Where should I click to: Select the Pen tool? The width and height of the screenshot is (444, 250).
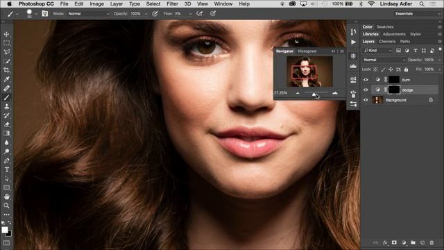6,160
